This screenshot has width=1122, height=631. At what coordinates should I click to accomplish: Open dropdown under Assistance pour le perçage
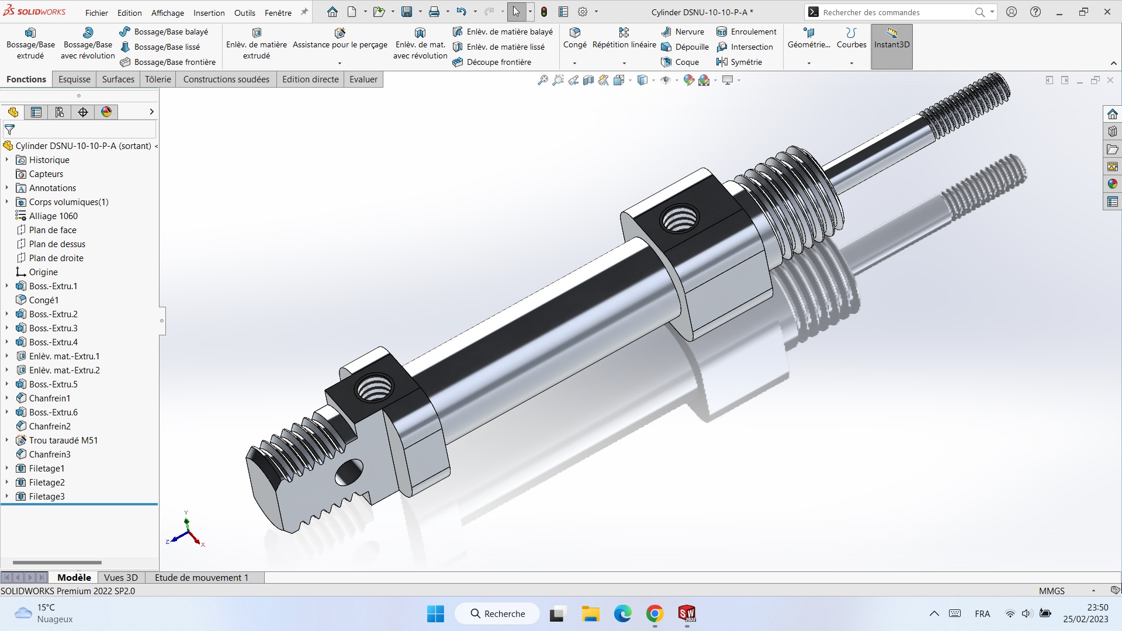(340, 63)
